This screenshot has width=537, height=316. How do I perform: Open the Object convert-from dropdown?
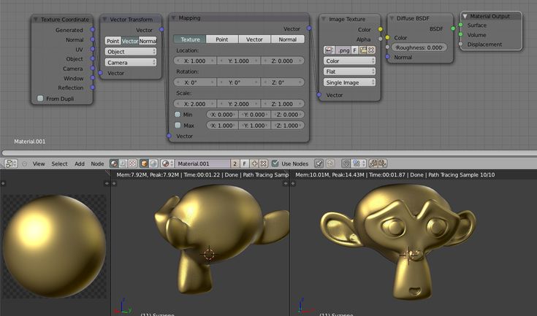click(x=131, y=52)
